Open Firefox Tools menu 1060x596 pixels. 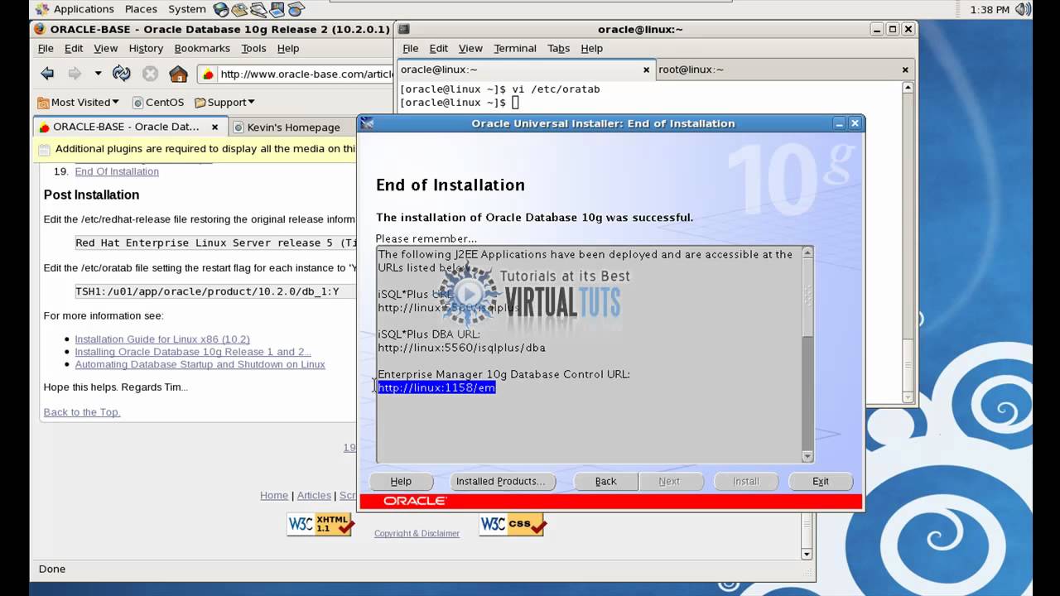pyautogui.click(x=253, y=48)
